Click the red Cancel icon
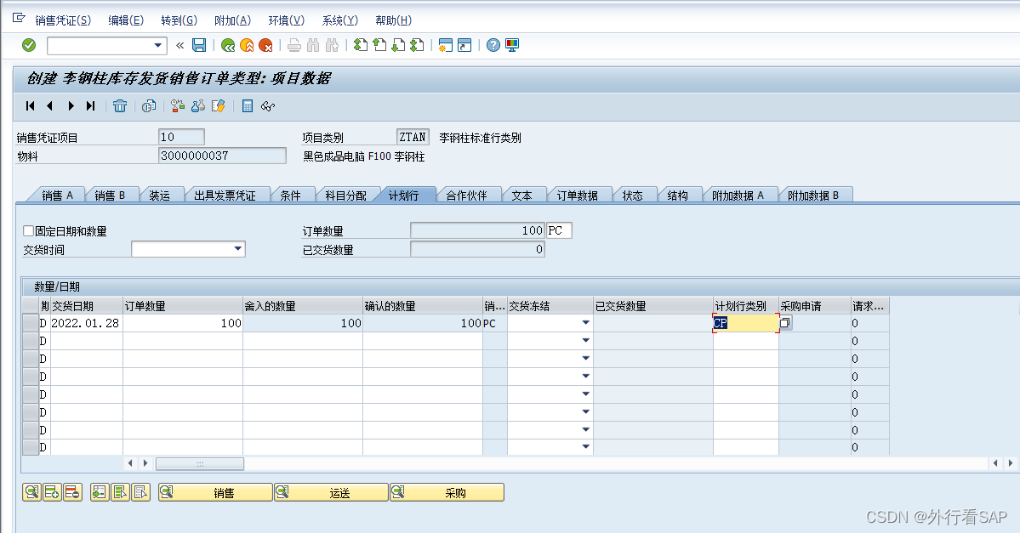The width and height of the screenshot is (1020, 533). [265, 45]
